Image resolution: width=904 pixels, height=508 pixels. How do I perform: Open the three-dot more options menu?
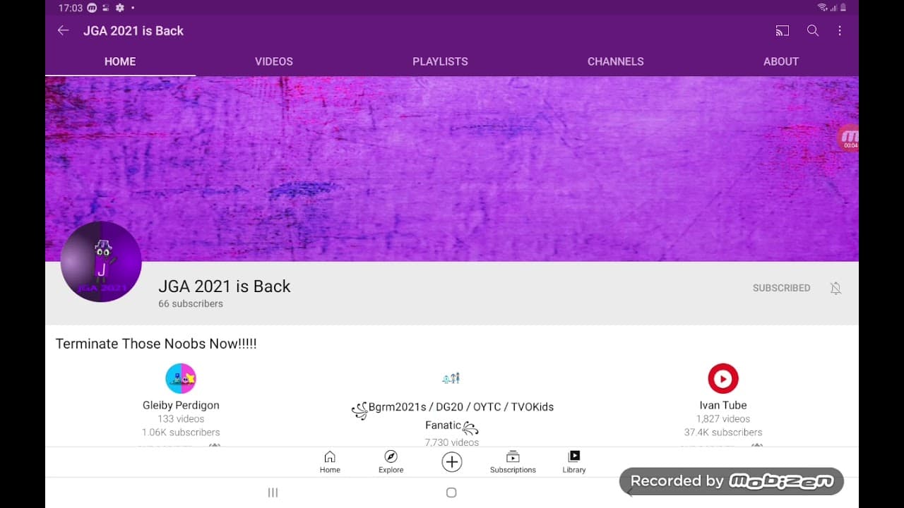click(840, 30)
